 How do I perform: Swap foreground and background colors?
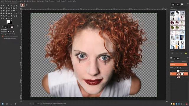[11, 21]
